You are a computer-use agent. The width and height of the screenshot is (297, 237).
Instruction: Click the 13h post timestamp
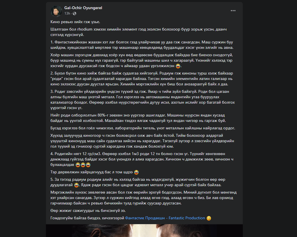tap(67, 13)
